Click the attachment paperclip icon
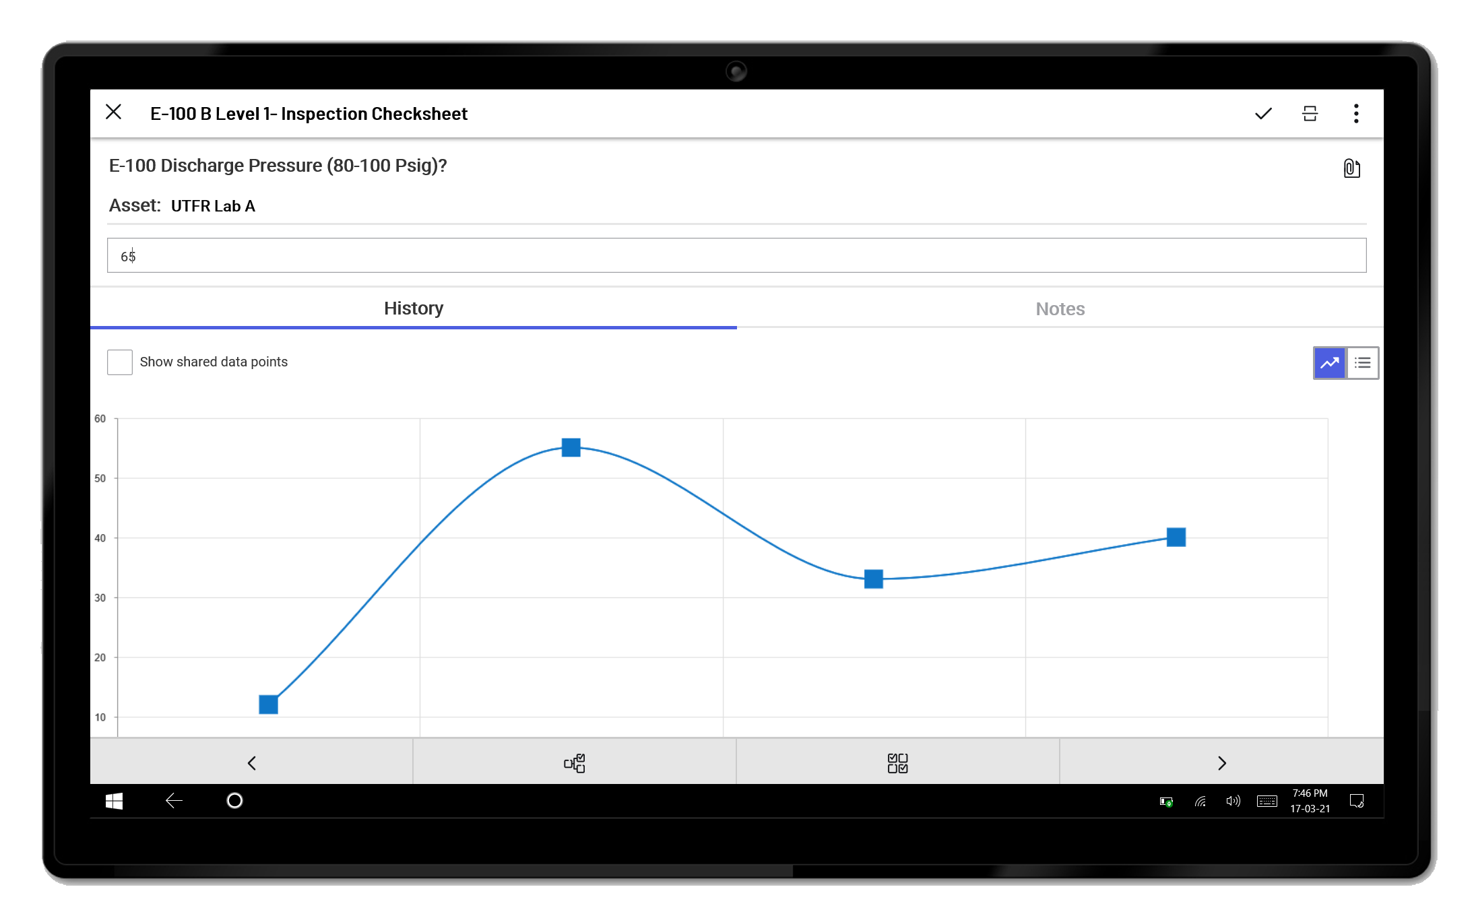 pyautogui.click(x=1351, y=168)
